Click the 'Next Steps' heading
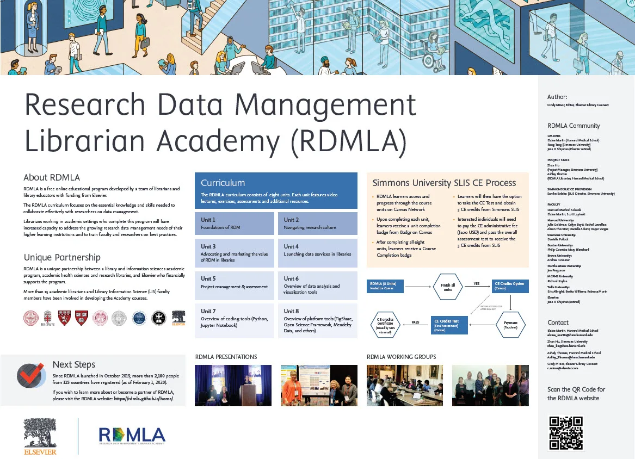The height and width of the screenshot is (459, 635). [x=73, y=365]
